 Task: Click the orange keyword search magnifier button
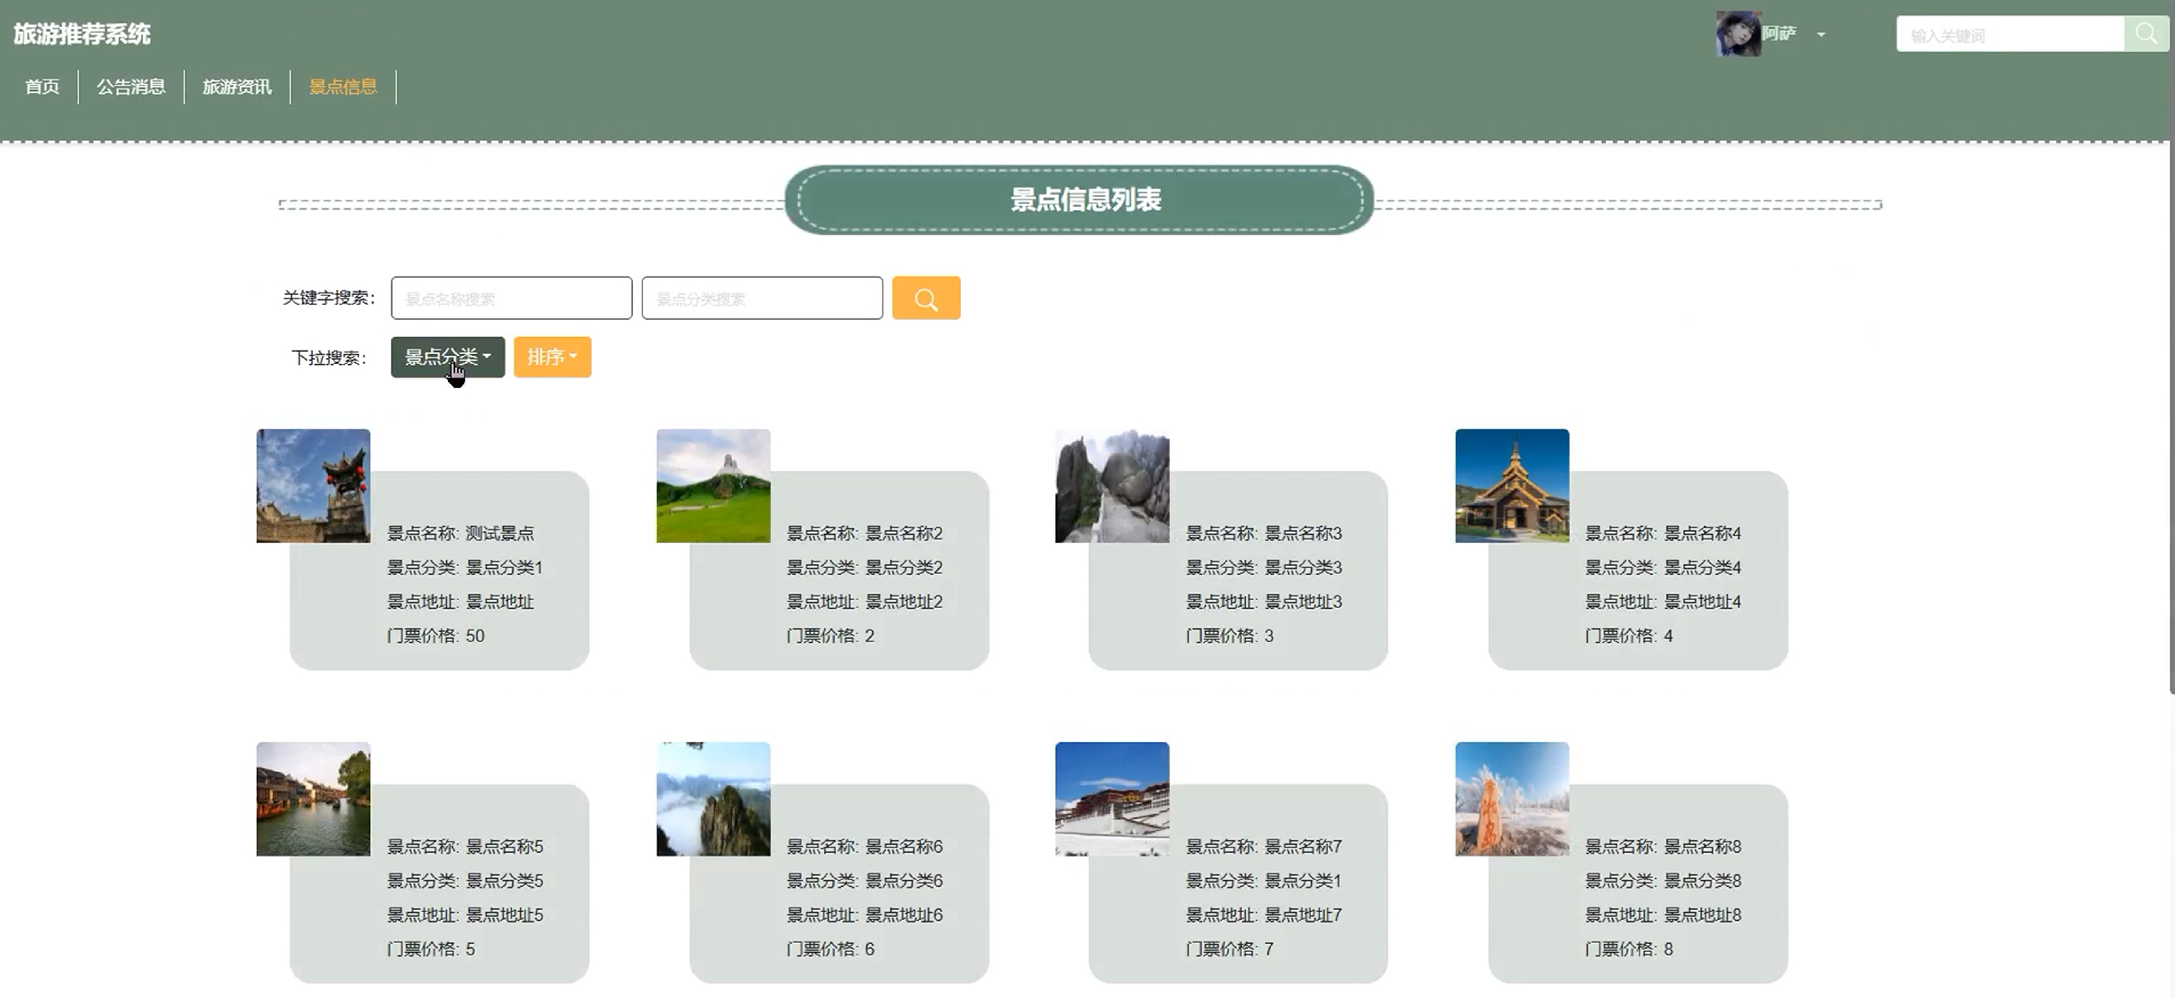point(925,299)
